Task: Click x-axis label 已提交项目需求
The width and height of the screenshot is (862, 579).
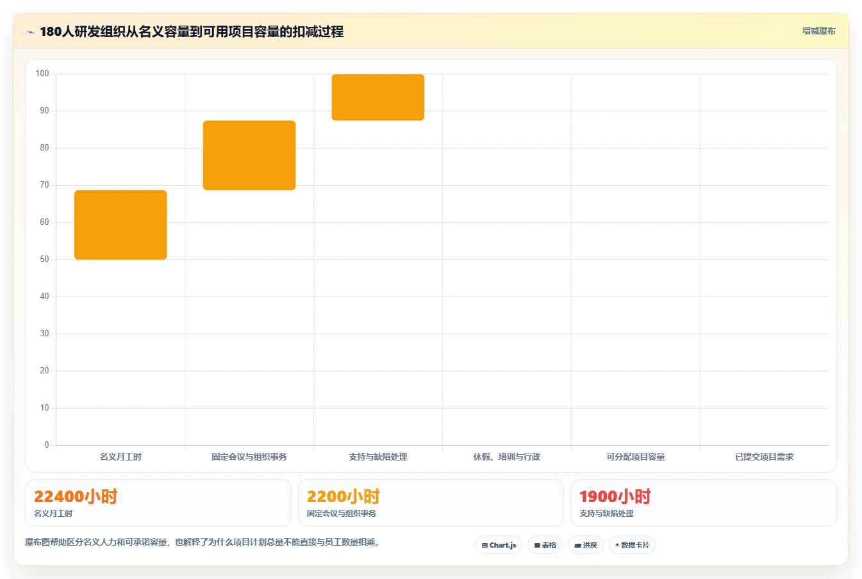Action: pos(765,457)
